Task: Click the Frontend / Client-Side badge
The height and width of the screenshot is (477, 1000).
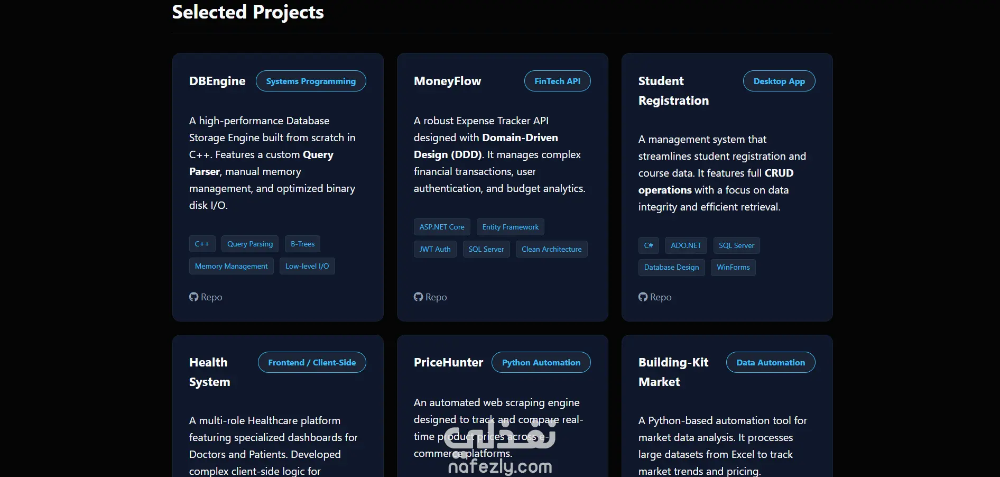Action: click(x=312, y=362)
